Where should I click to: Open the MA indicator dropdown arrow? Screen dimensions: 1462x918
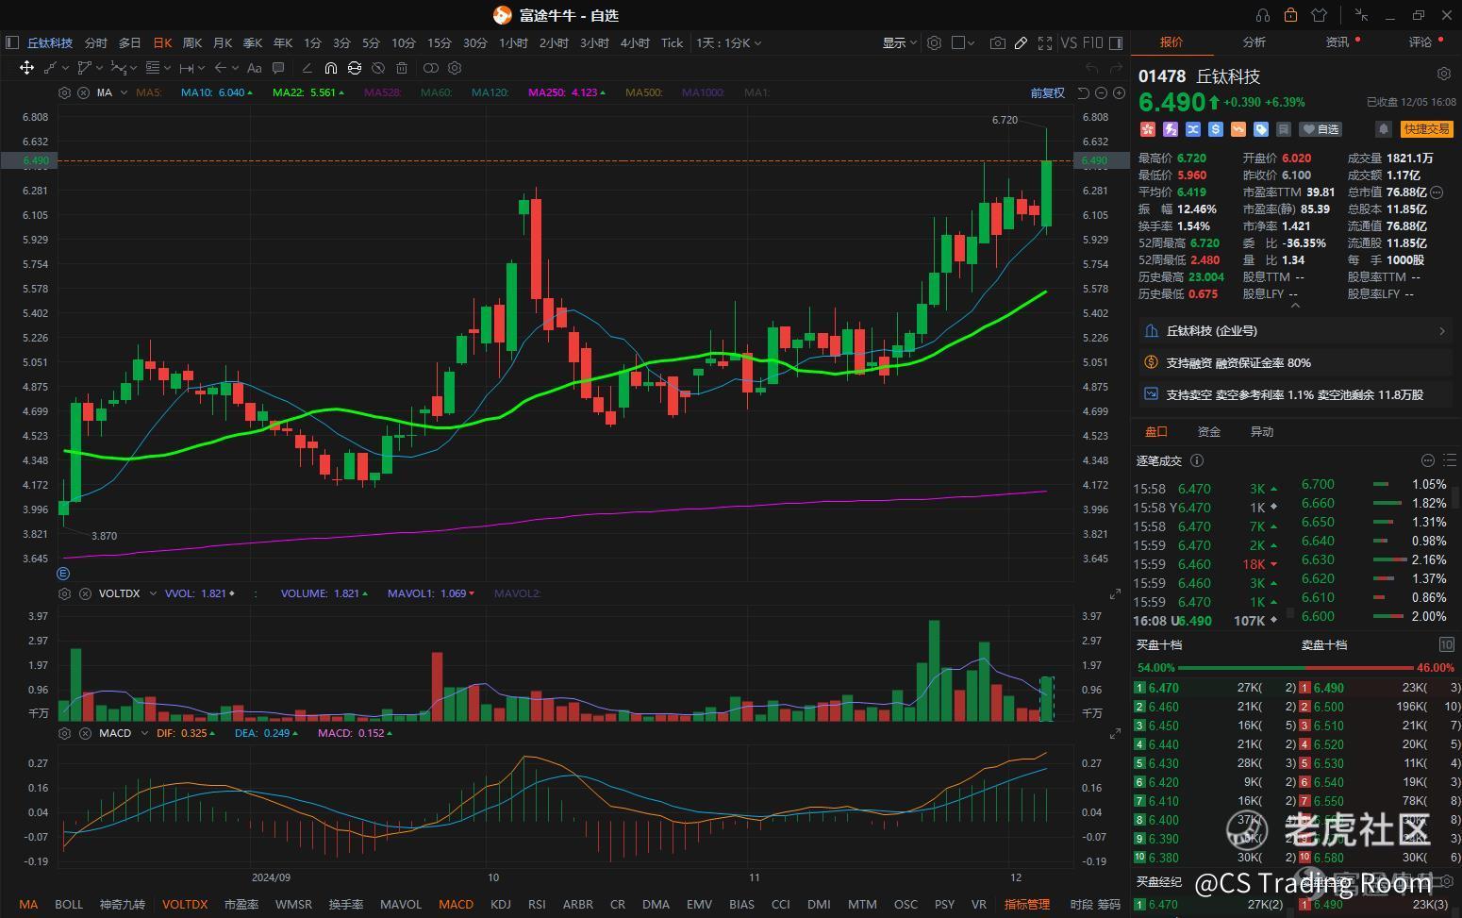click(x=123, y=92)
